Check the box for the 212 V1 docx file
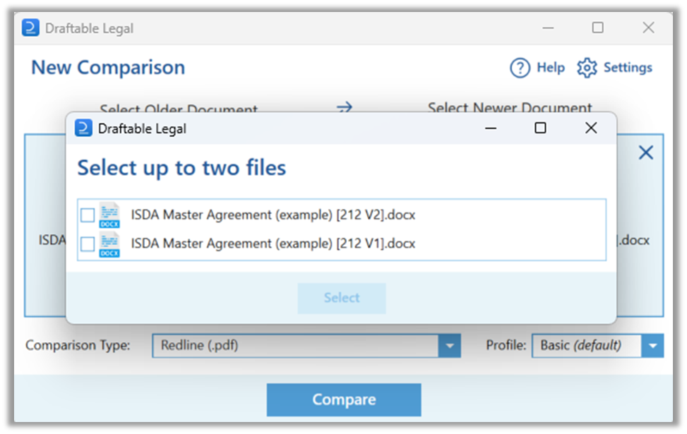The height and width of the screenshot is (434, 687). click(88, 244)
